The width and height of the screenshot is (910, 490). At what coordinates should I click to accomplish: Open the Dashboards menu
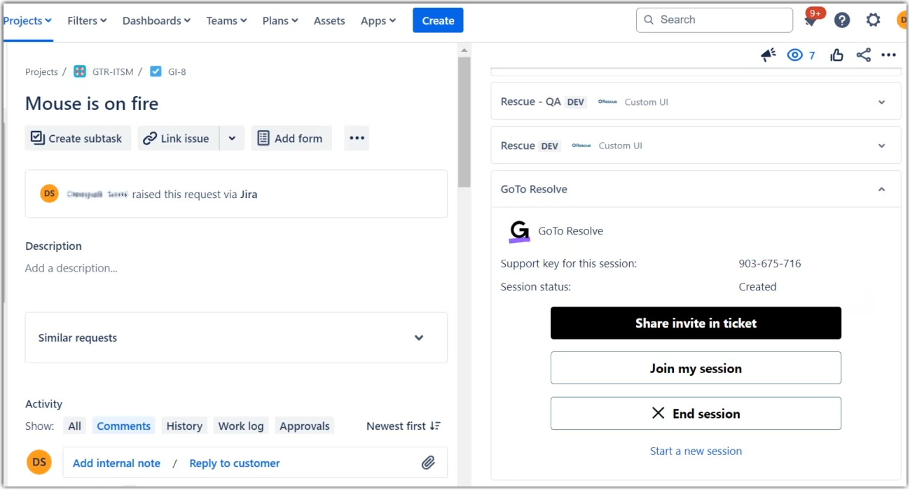pos(156,20)
